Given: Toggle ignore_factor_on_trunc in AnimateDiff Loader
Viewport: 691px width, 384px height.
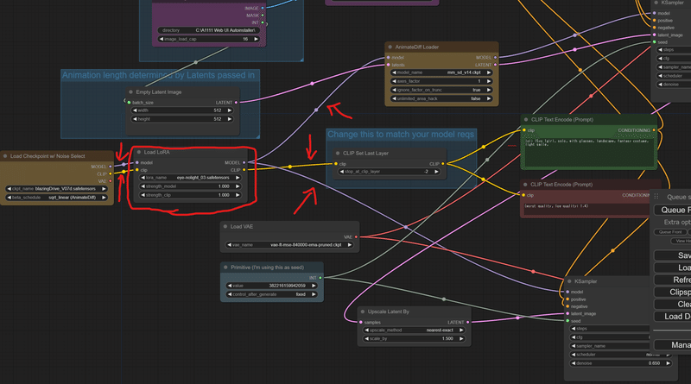Looking at the screenshot, I should click(441, 90).
